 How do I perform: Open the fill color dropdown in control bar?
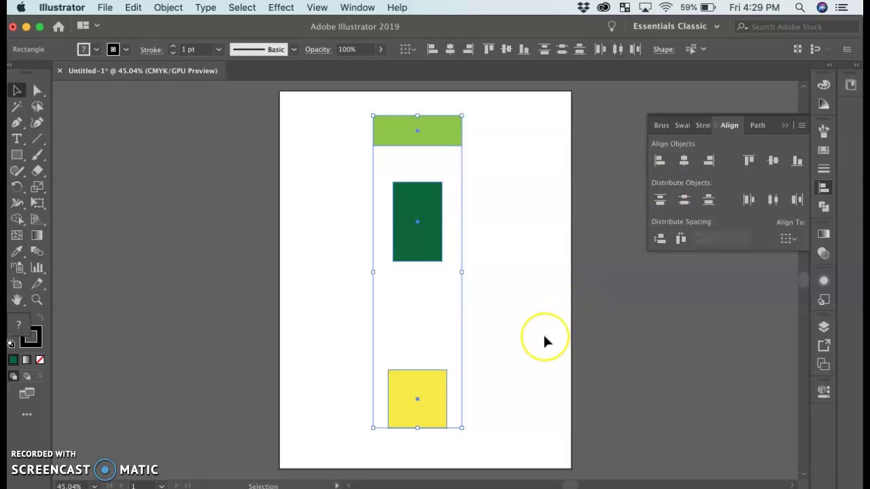point(96,50)
